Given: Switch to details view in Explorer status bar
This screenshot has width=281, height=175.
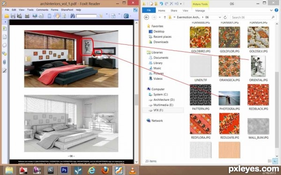Looking at the screenshot, I should coord(270,161).
